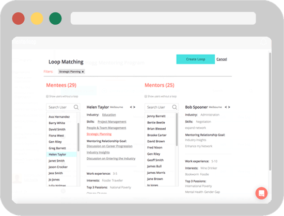Select Geoff Smith in mentors list
This screenshot has width=284, height=216.
[155, 160]
